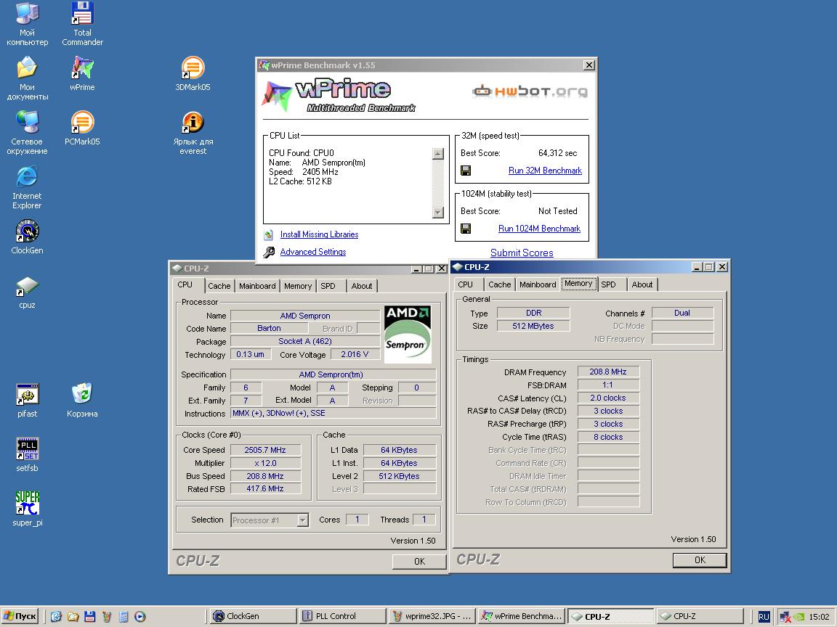Open Cache tab in right CPU-Z
Image resolution: width=837 pixels, height=627 pixels.
500,284
